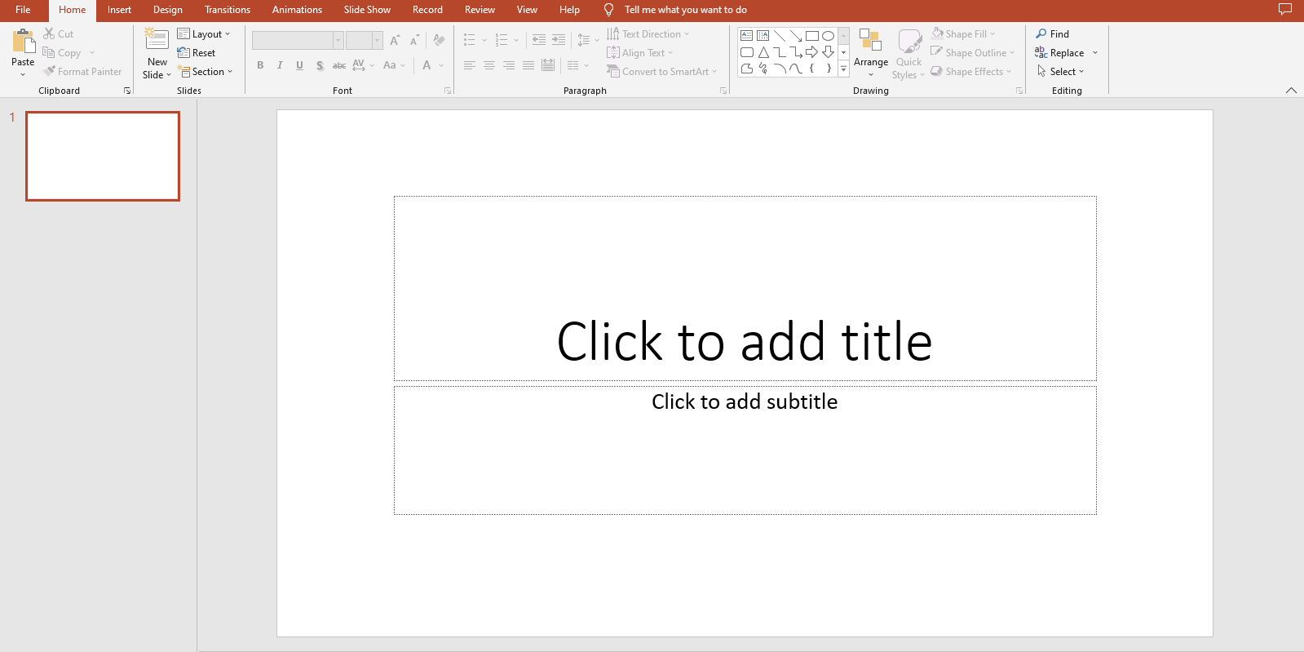Toggle Strikethrough formatting

click(339, 65)
